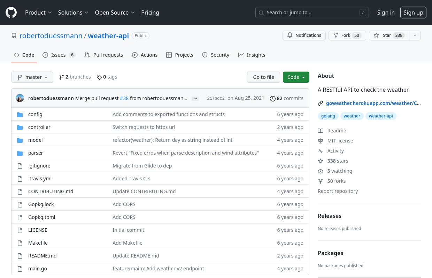Click the .travis.yml file icon
The width and height of the screenshot is (432, 278).
(x=20, y=179)
